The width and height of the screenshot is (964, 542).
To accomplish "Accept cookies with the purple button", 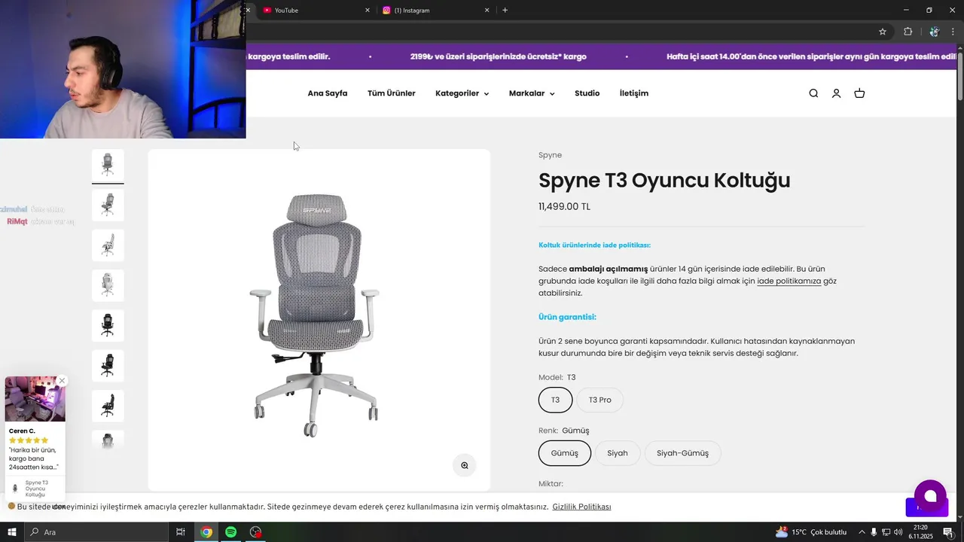I will click(x=917, y=507).
